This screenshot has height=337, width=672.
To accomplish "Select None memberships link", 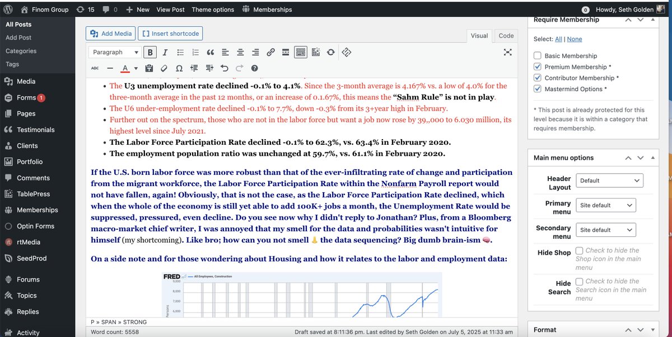I will [x=575, y=39].
